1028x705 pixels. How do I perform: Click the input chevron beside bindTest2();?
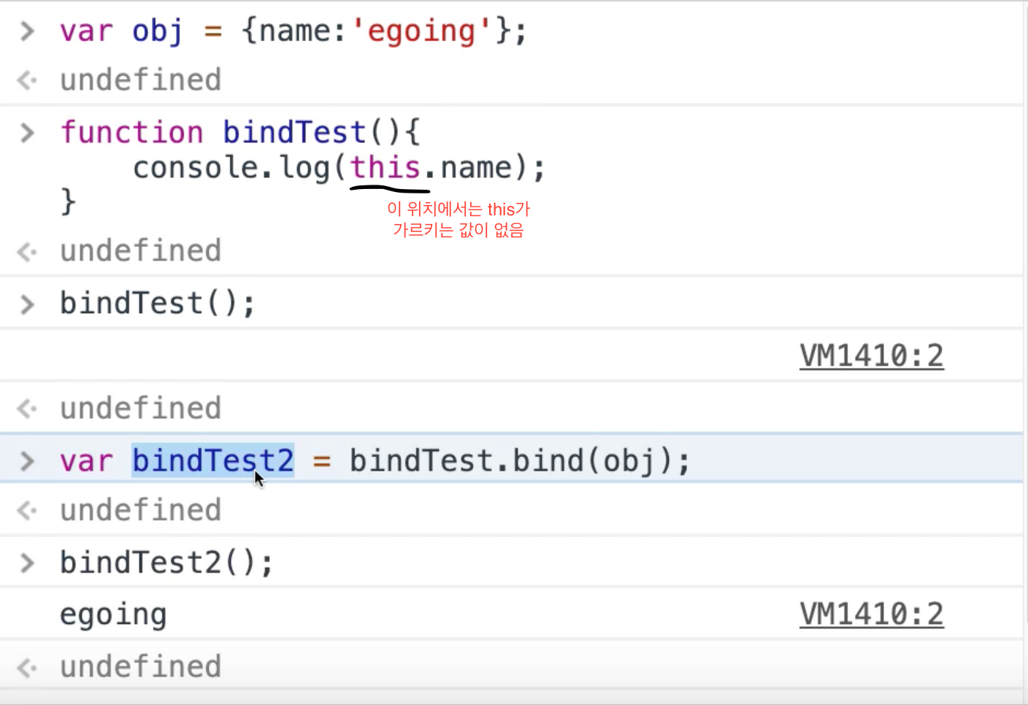(27, 563)
